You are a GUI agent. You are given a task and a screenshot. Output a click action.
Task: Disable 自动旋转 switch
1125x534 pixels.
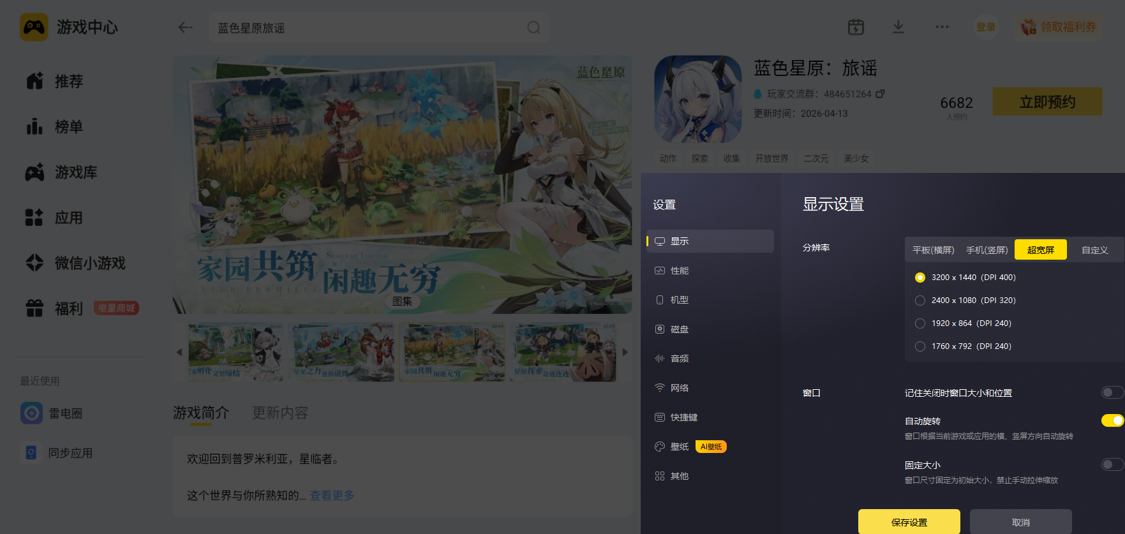pyautogui.click(x=1112, y=420)
